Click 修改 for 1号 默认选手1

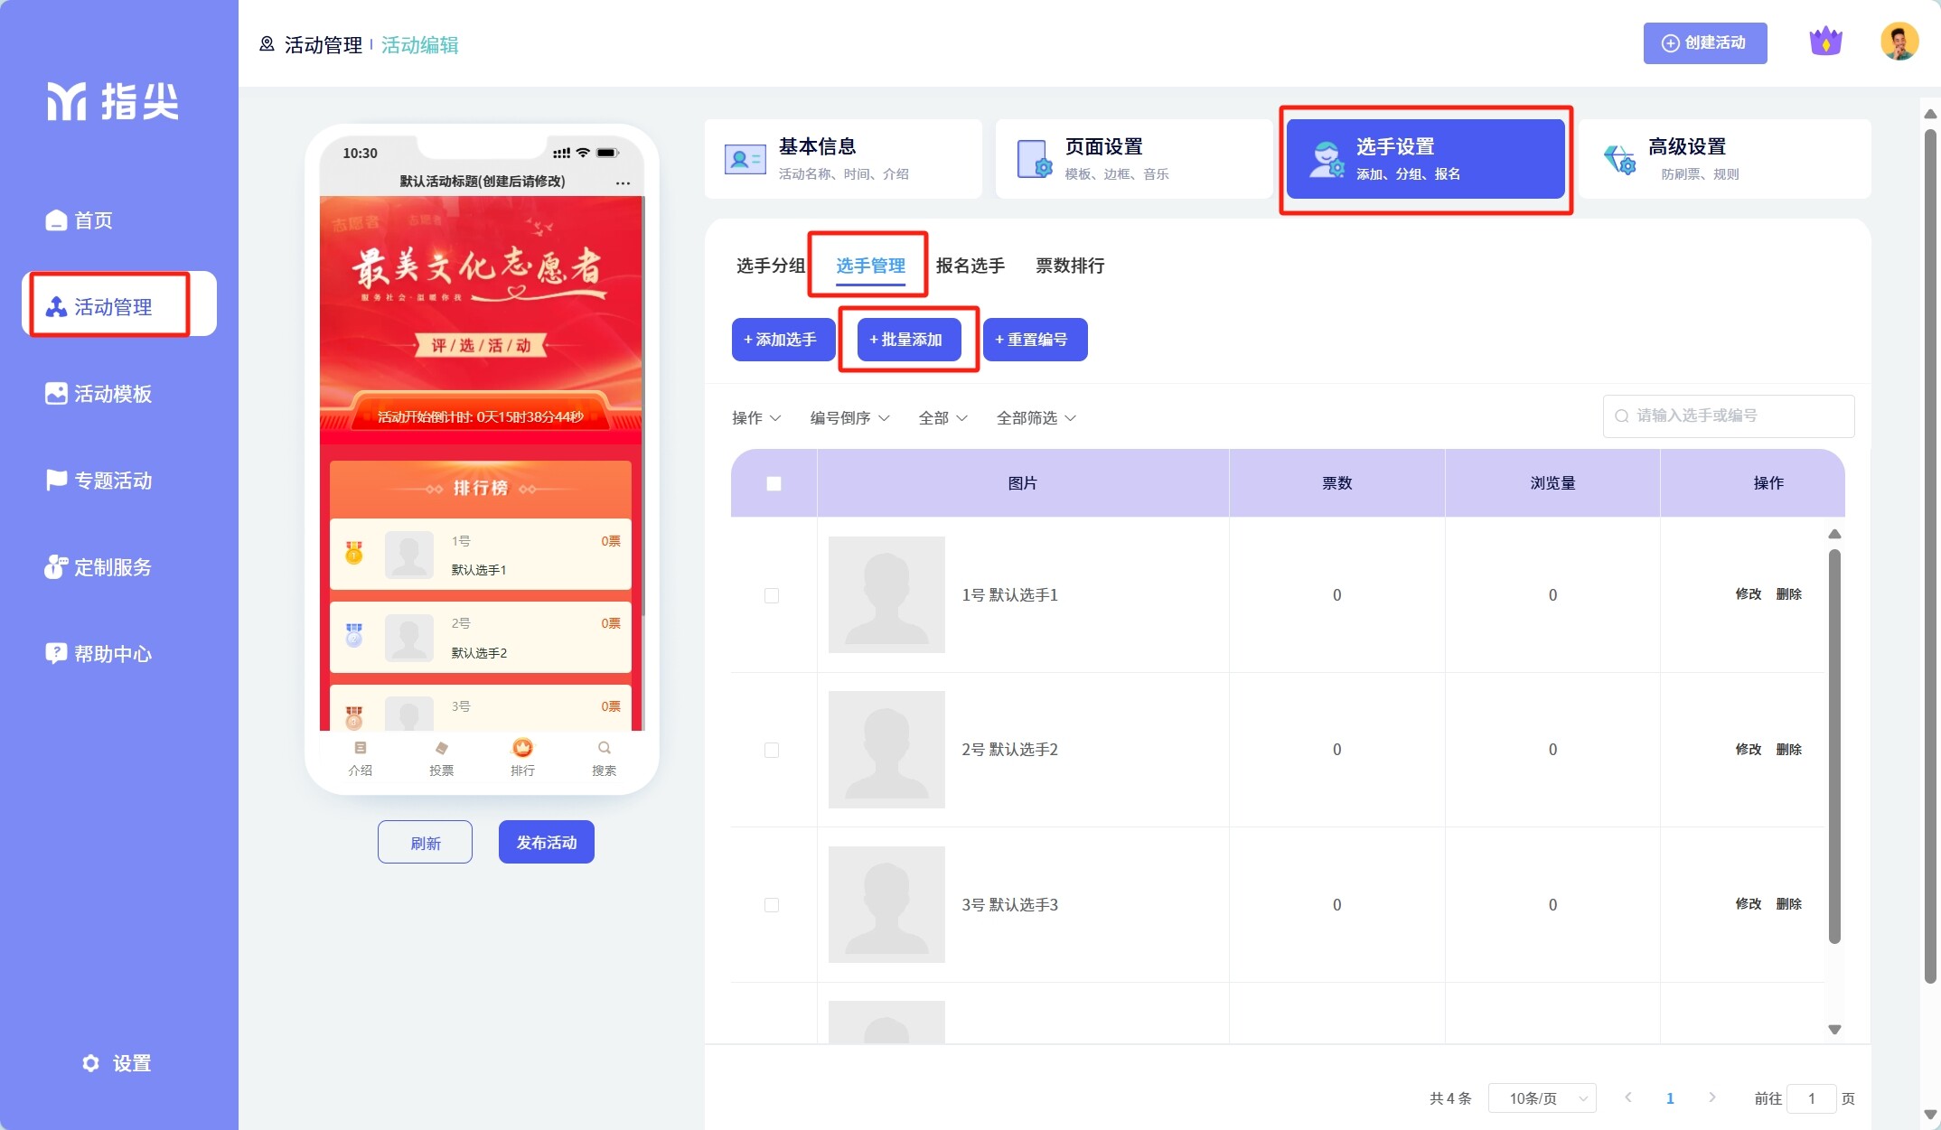(x=1748, y=594)
